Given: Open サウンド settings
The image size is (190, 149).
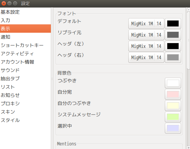Looking at the screenshot, I should click(25, 70).
